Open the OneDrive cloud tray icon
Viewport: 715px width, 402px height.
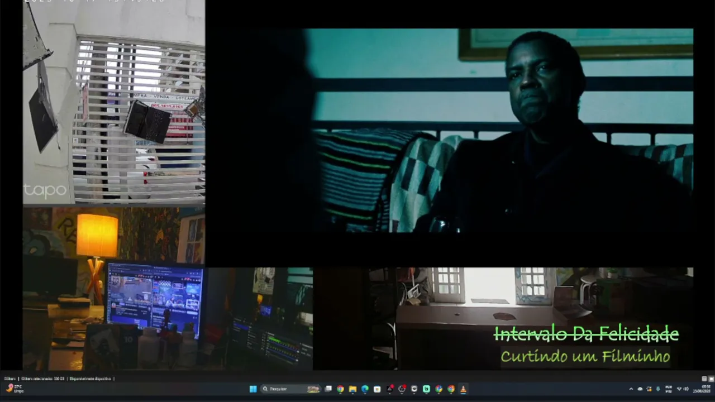click(x=640, y=389)
